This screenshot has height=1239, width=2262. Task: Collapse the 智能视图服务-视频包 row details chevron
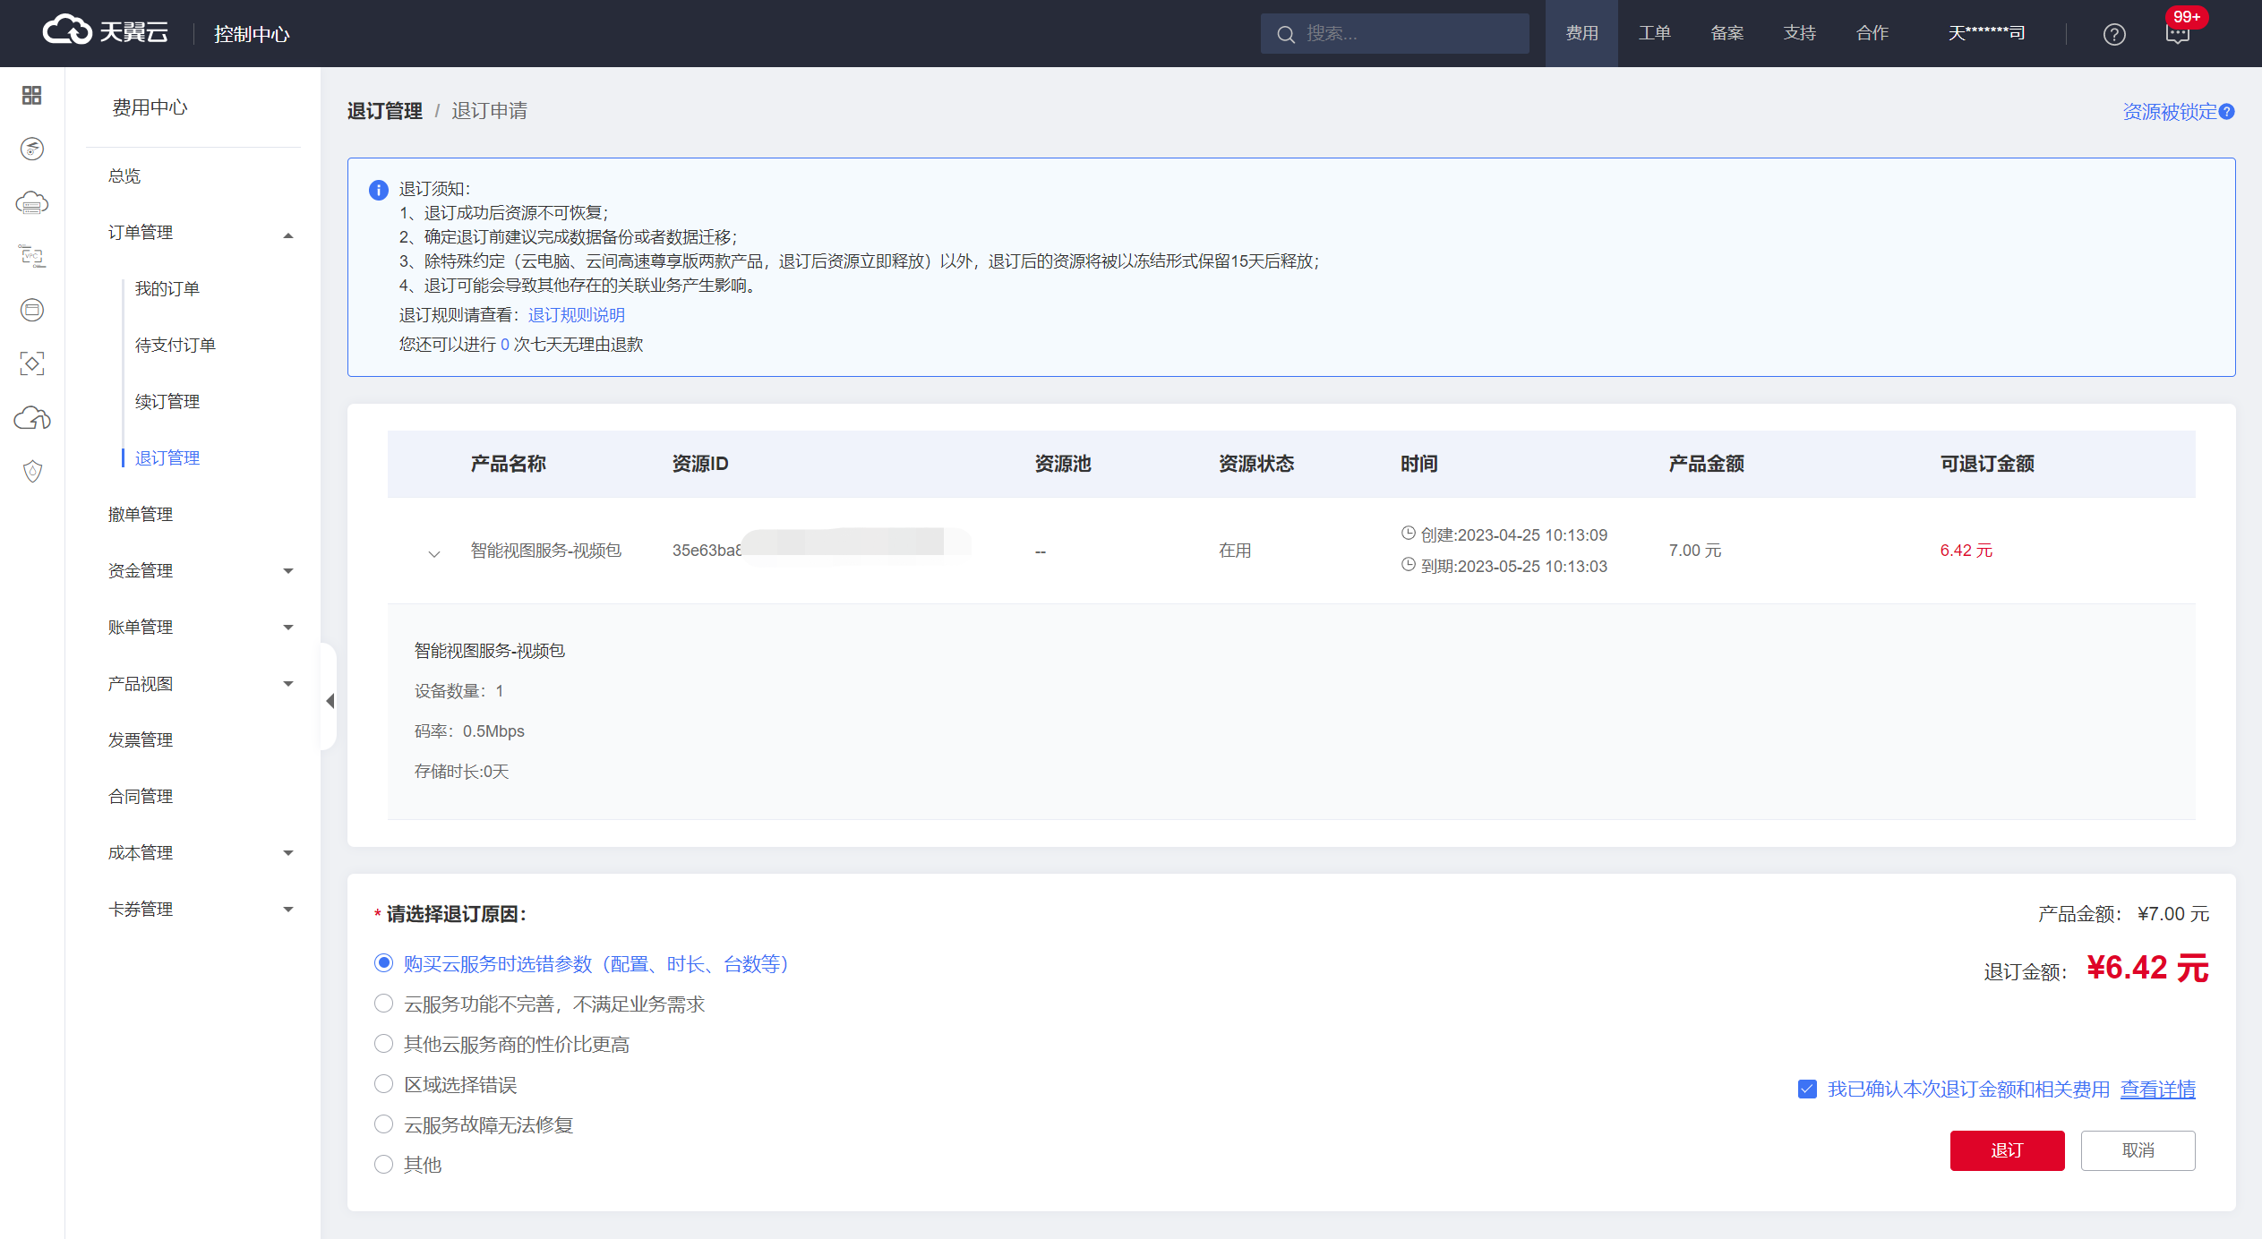coord(434,552)
